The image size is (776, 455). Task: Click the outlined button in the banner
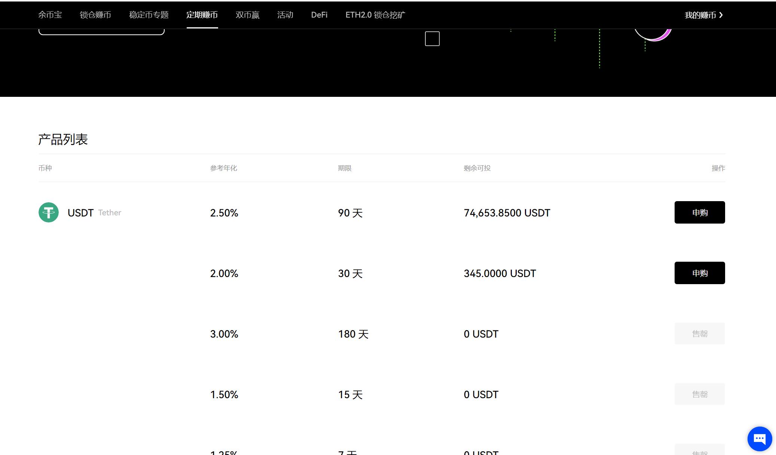coord(101,32)
